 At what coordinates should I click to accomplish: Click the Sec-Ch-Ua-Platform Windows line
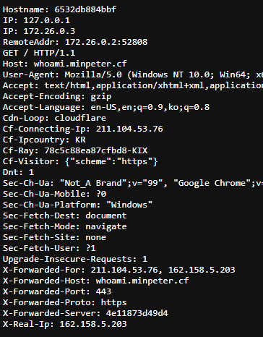pos(77,205)
